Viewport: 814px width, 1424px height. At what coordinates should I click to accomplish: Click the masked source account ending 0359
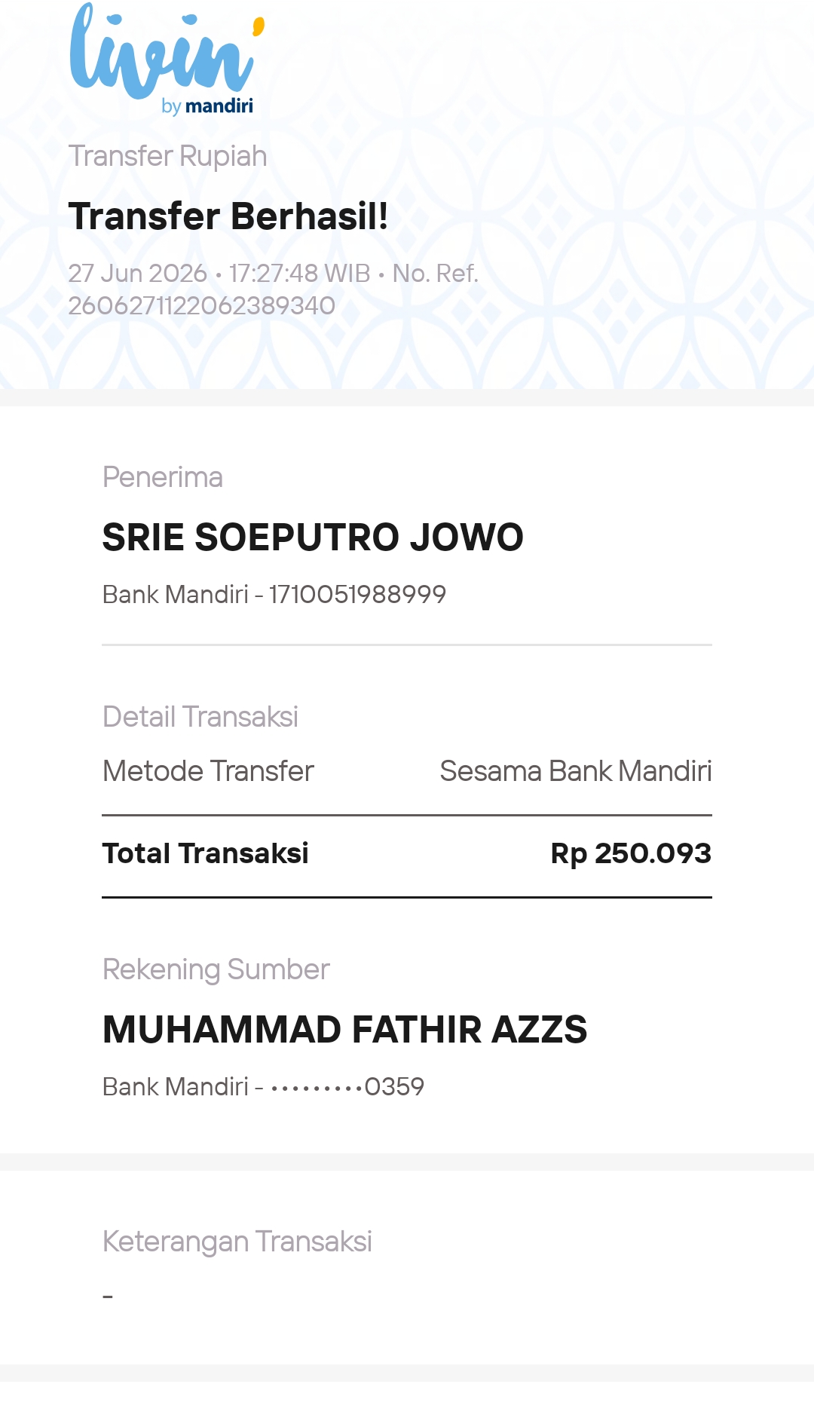347,1087
